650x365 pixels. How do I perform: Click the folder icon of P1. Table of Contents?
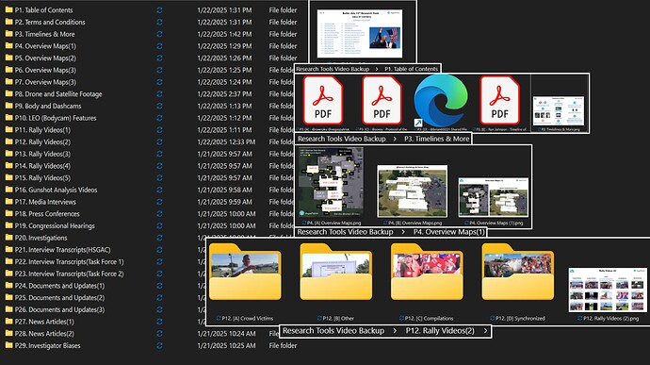coord(8,9)
